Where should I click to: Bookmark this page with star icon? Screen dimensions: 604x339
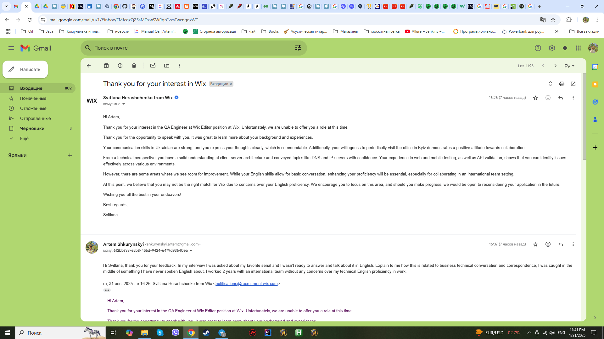(553, 20)
